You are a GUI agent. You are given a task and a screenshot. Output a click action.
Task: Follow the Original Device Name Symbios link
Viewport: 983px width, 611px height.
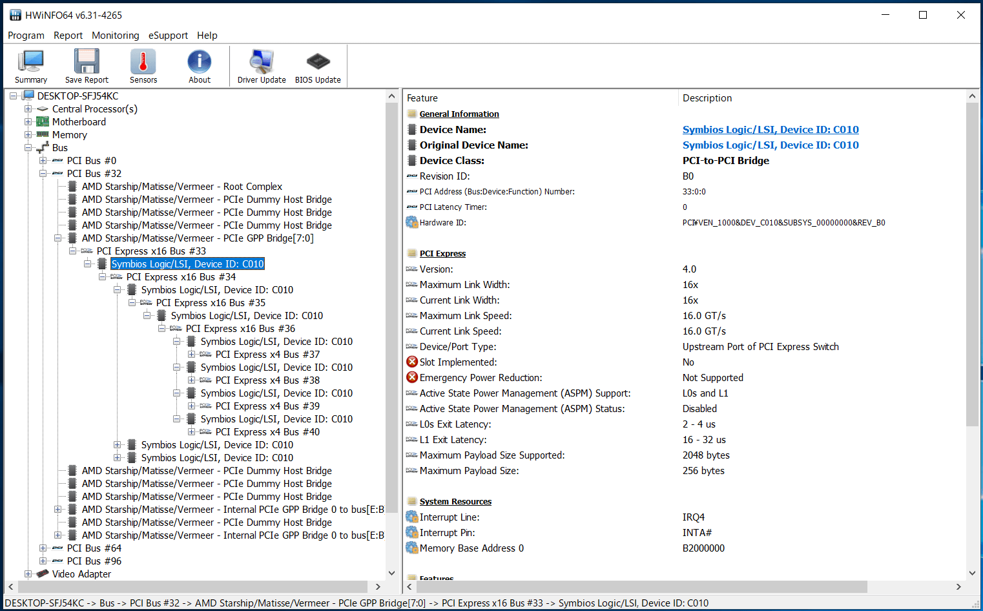[771, 145]
